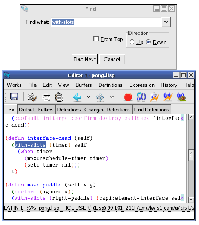199x225 pixels.
Task: Close the Find dialog window
Action: click(x=171, y=9)
